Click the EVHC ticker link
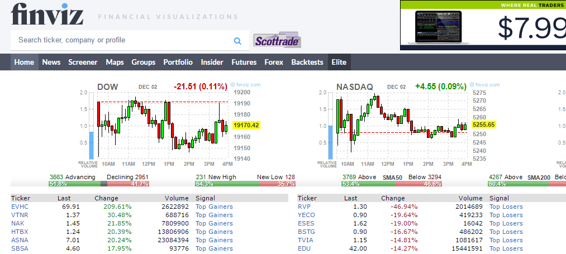Image resolution: width=566 pixels, height=254 pixels. [x=20, y=207]
